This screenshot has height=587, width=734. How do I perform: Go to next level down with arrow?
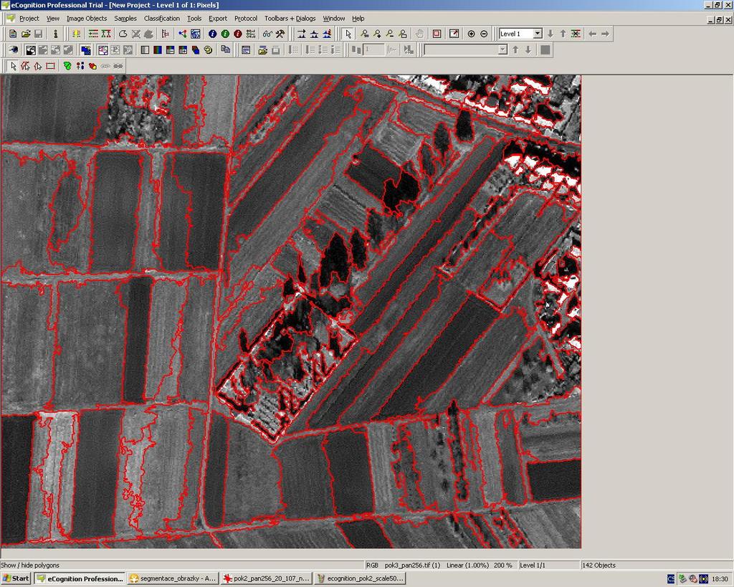pos(550,34)
